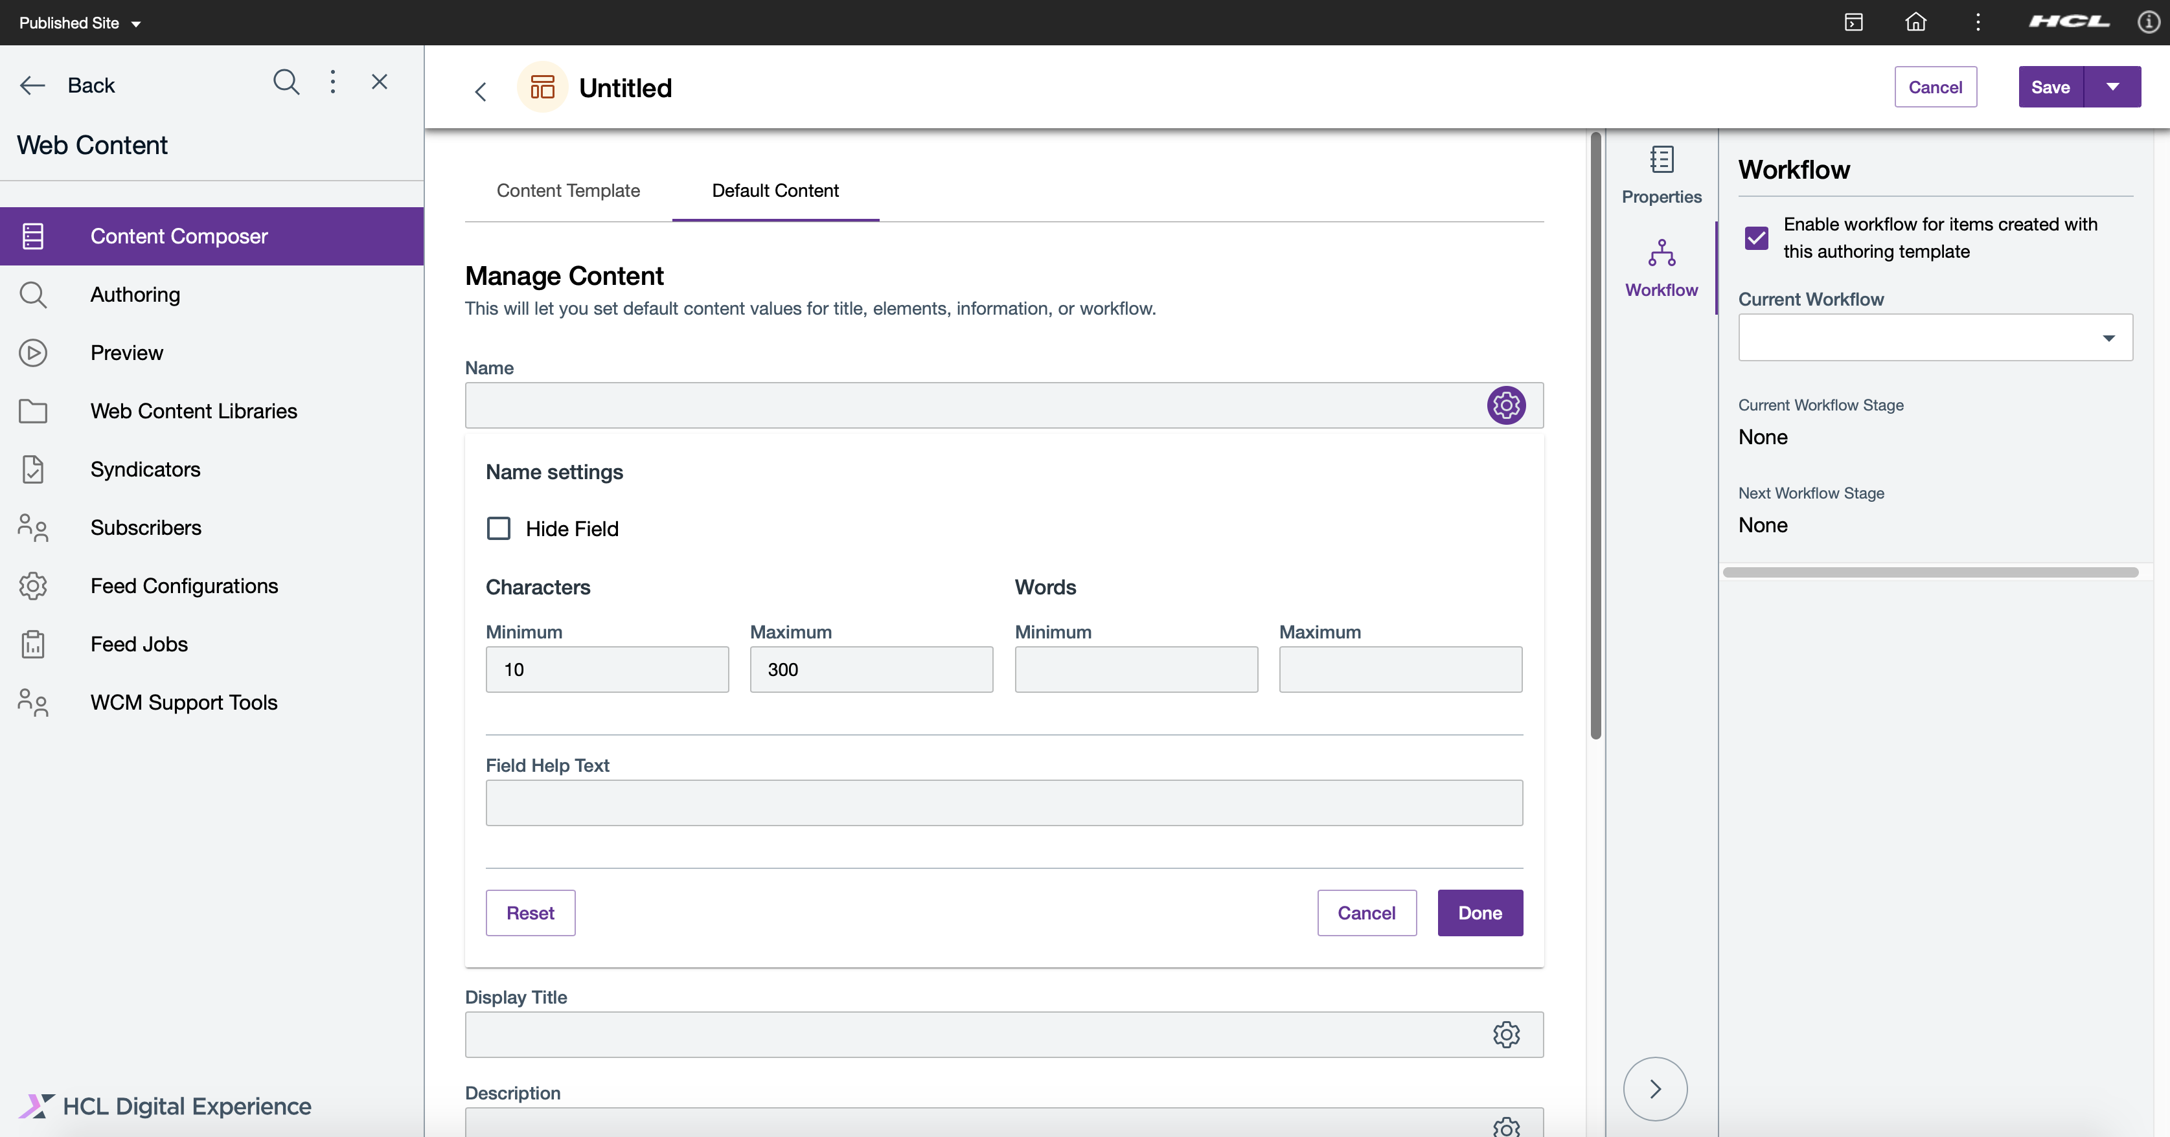Open Display Title settings gear

click(1506, 1034)
